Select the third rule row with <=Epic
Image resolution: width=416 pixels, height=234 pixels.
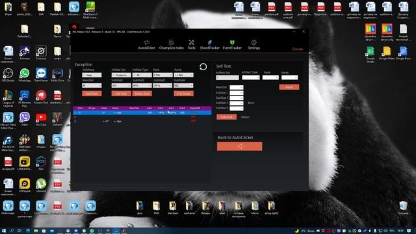coord(142,122)
